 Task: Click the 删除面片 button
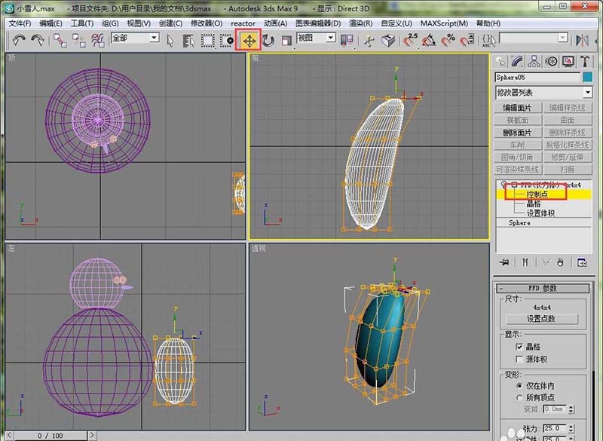pyautogui.click(x=518, y=133)
